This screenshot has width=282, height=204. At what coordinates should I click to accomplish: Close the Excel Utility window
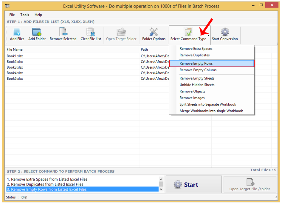click(x=272, y=5)
